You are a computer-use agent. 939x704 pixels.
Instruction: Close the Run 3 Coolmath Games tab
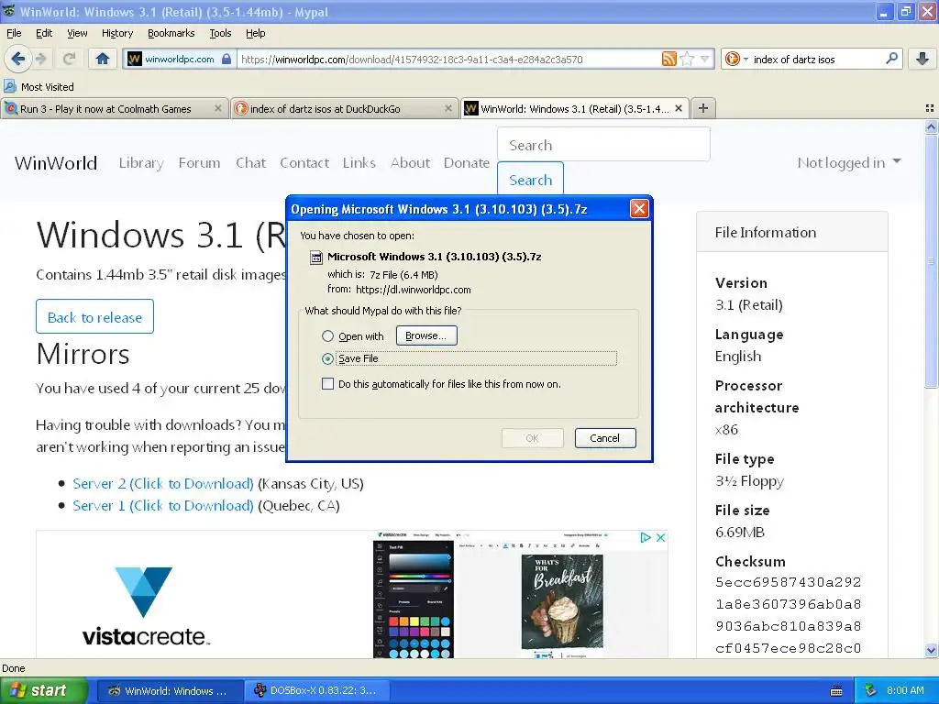pyautogui.click(x=218, y=108)
